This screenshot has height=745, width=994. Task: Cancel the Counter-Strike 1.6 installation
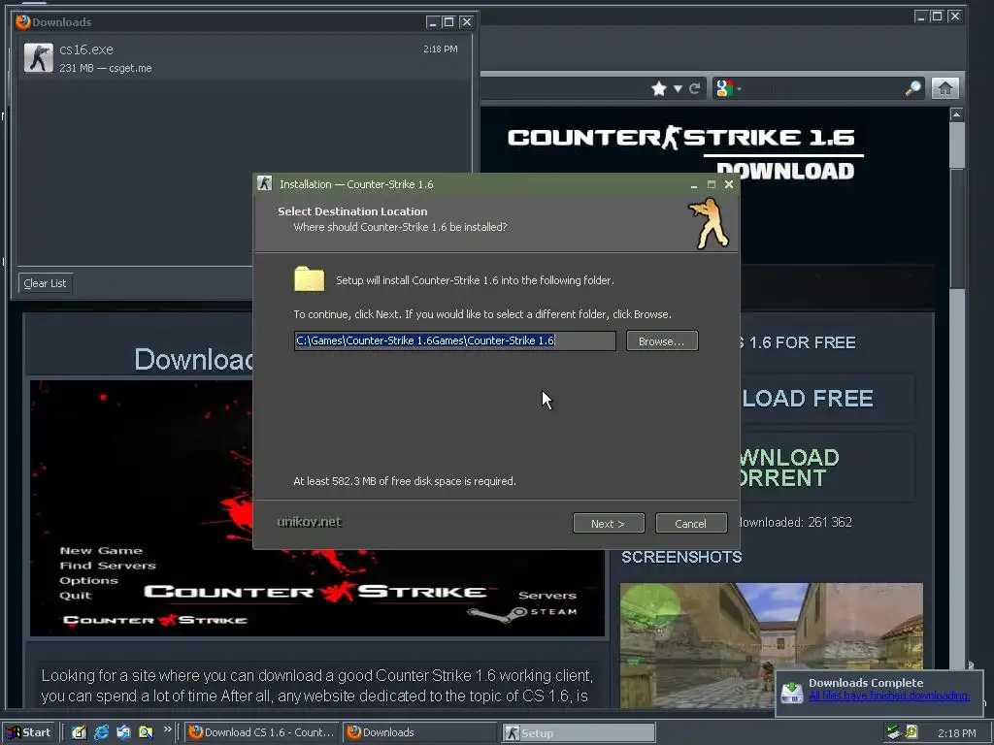[691, 523]
